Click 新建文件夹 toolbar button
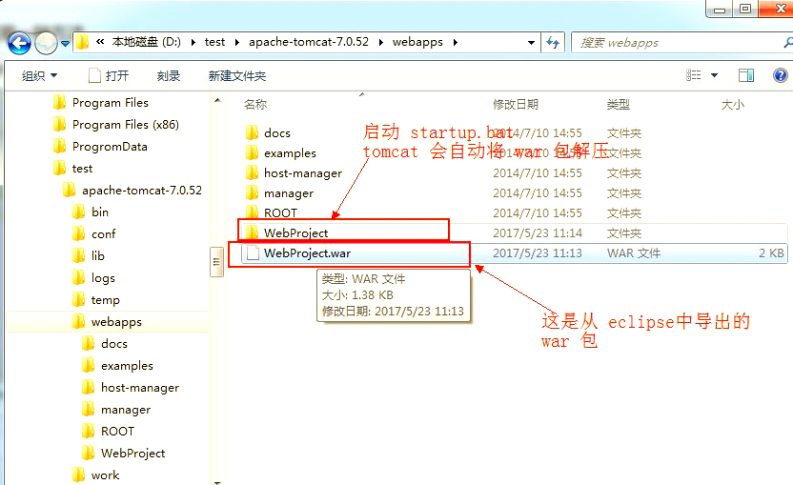The height and width of the screenshot is (485, 793). tap(236, 76)
